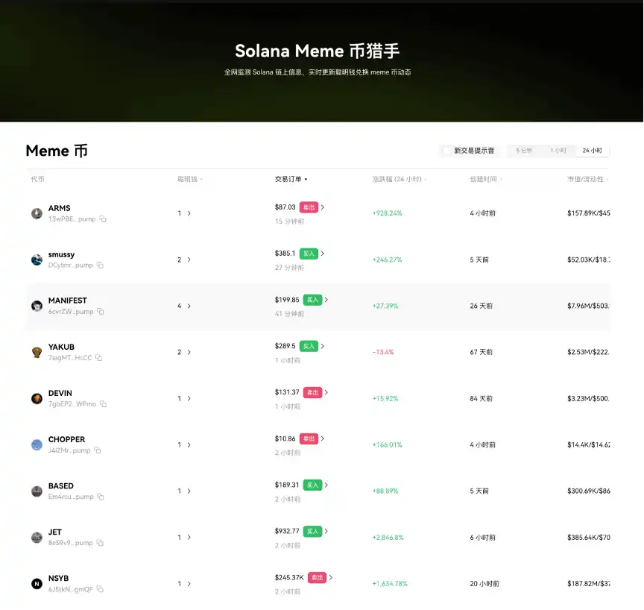Click the 卖出 tag on DEVIN
This screenshot has height=610, width=644.
(312, 392)
